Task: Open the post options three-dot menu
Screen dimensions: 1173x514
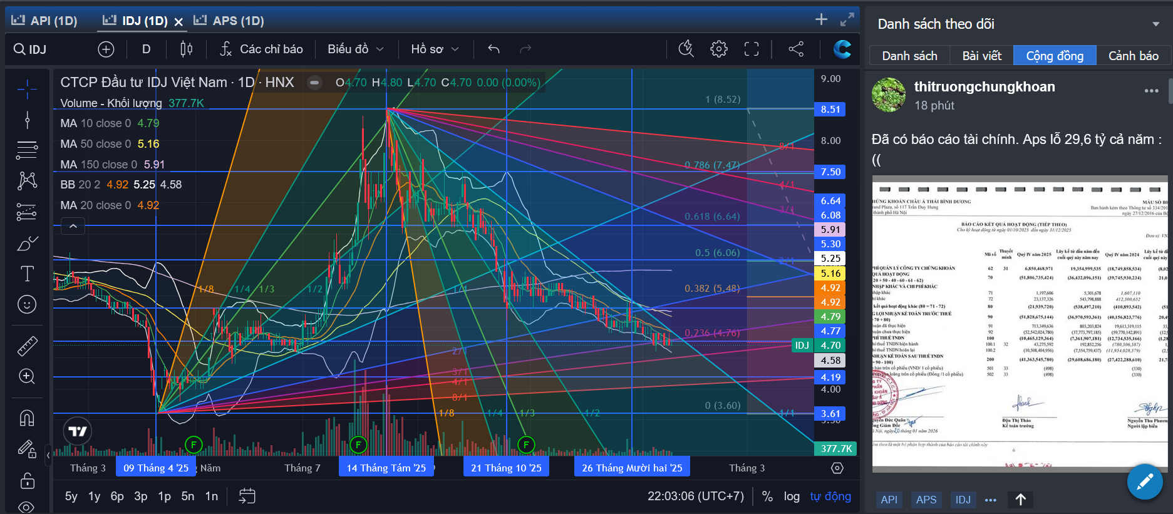Action: click(x=1151, y=91)
